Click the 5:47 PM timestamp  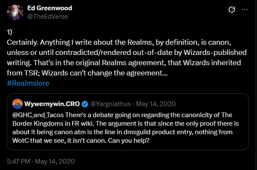pyautogui.click(x=18, y=161)
